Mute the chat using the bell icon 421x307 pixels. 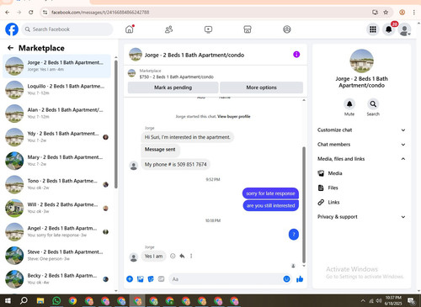349,104
